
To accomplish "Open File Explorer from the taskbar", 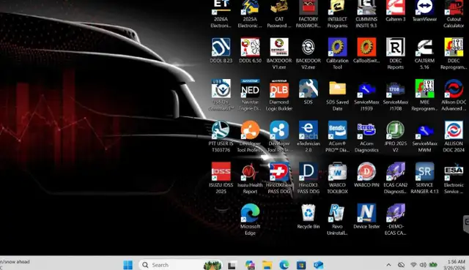I will pos(267,265).
